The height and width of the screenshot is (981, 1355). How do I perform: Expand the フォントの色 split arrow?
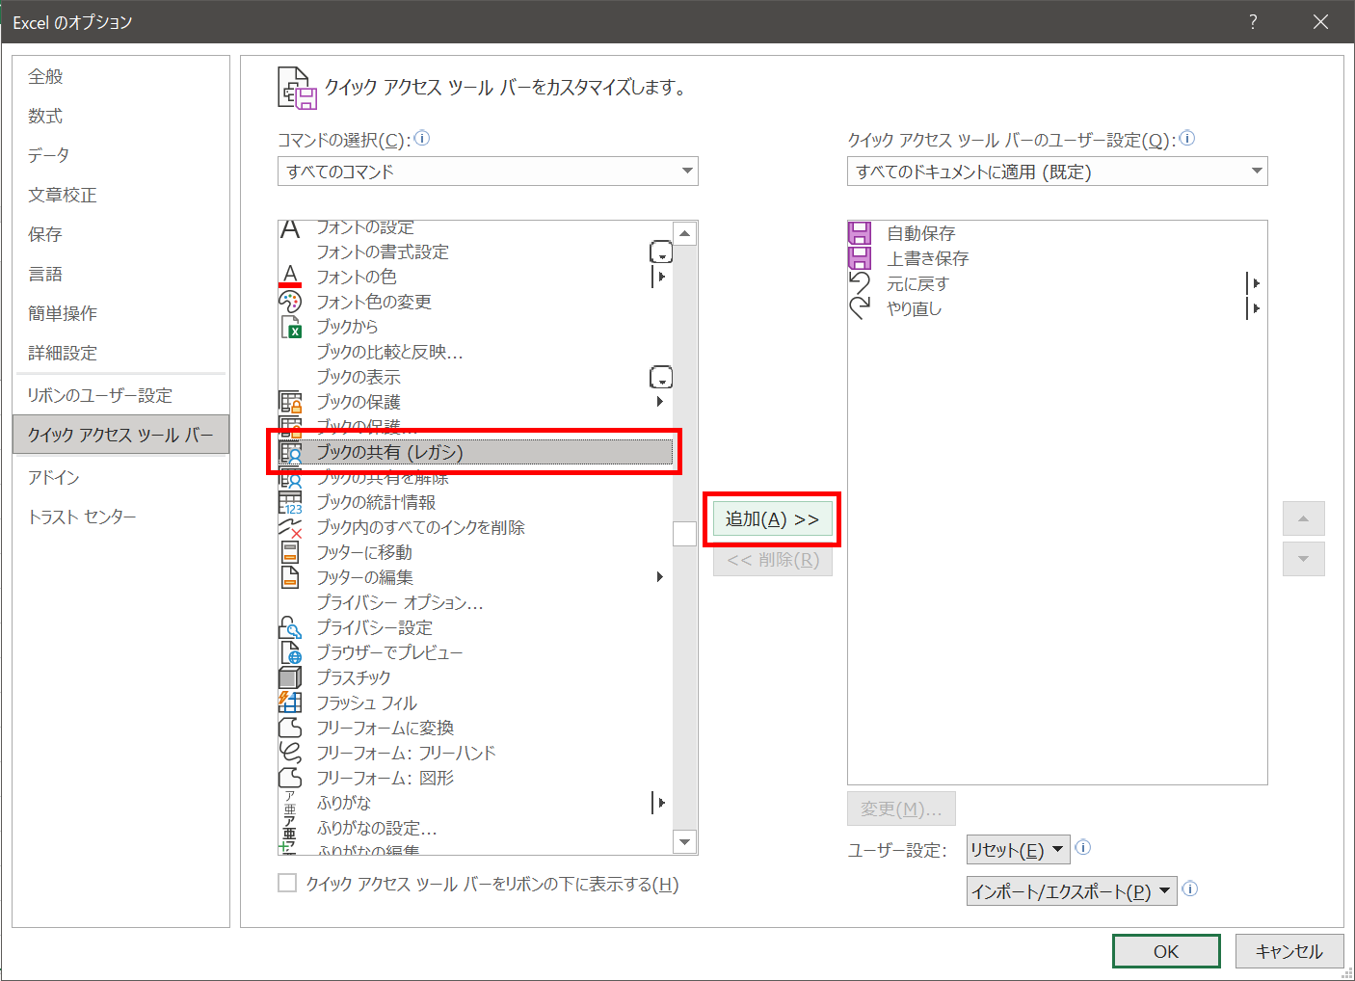pos(660,277)
